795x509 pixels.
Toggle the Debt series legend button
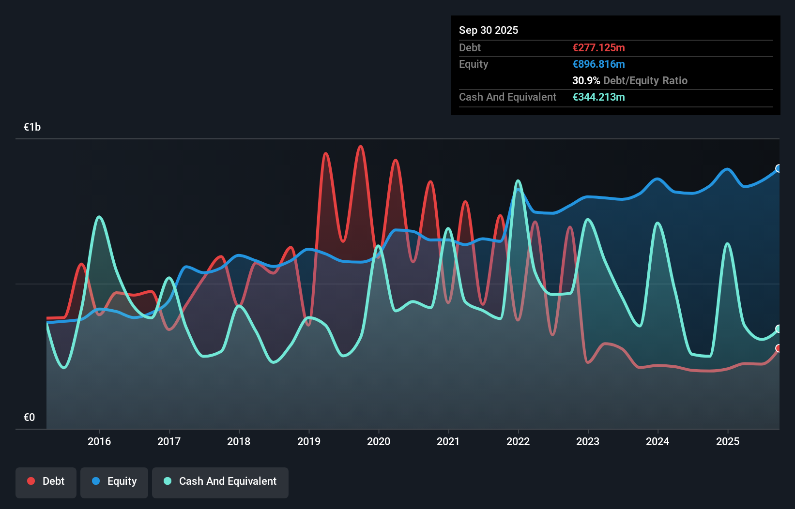[x=46, y=482]
